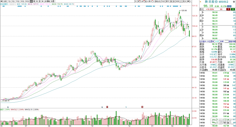This screenshot has width=236, height=127.
Task: Select the 15分 period tab
Action: coord(18,1)
